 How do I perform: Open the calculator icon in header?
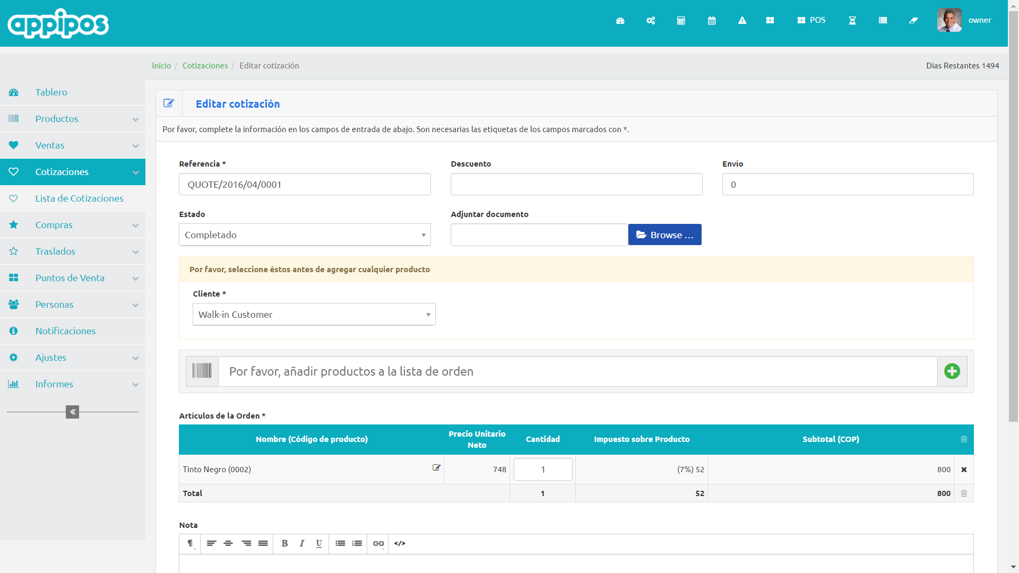click(x=681, y=21)
